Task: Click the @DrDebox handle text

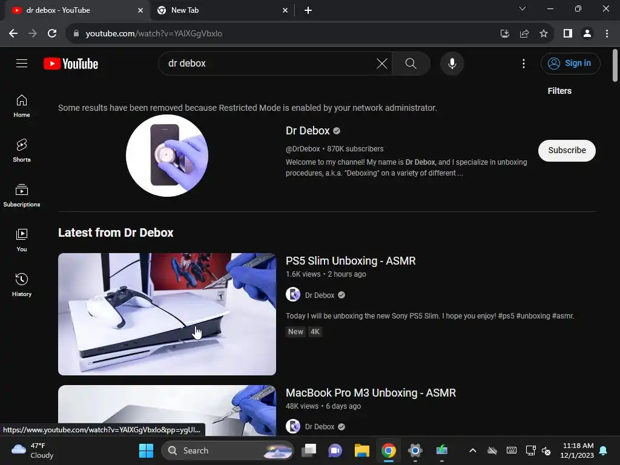Action: [303, 149]
